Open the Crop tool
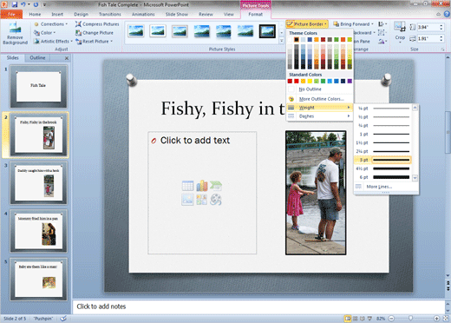Screen dimensions: 451x323 pyautogui.click(x=400, y=32)
